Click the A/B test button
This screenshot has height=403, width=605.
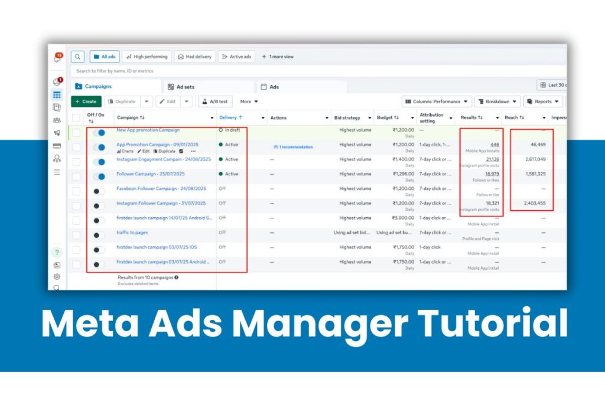[215, 101]
